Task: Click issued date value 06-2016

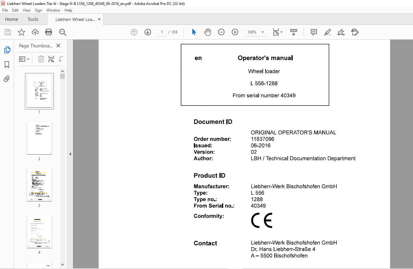Action: pos(261,146)
